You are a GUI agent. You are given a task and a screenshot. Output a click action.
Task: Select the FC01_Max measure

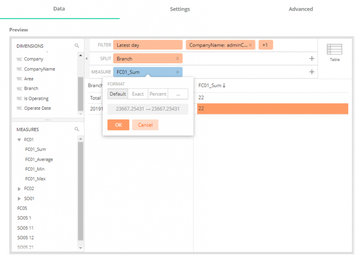[35, 179]
